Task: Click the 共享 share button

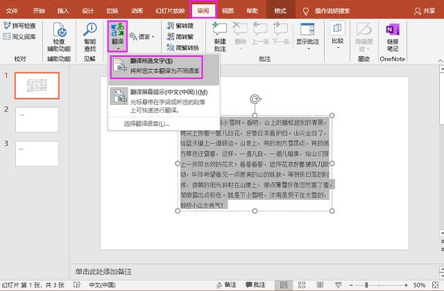Action: tap(425, 11)
